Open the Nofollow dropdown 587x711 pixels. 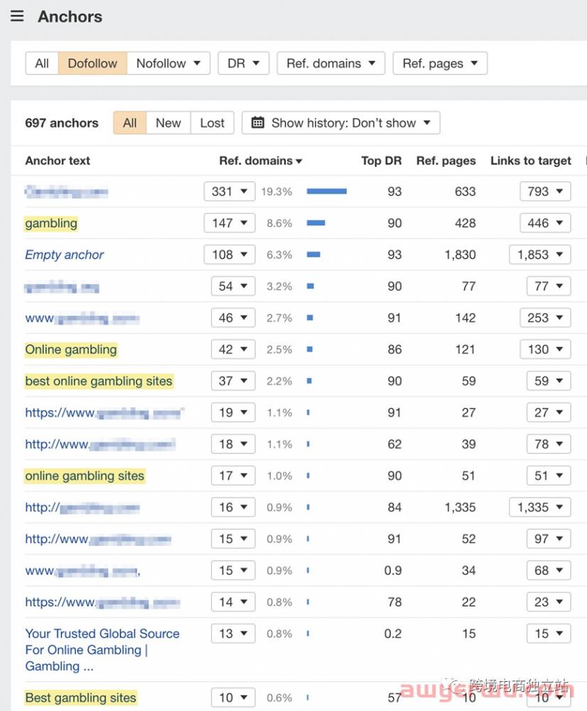click(168, 63)
